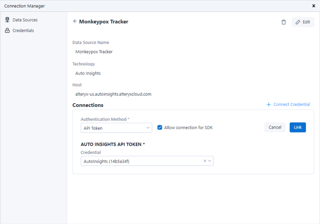Click the pencil icon in Edit button
The height and width of the screenshot is (224, 320).
pos(298,22)
